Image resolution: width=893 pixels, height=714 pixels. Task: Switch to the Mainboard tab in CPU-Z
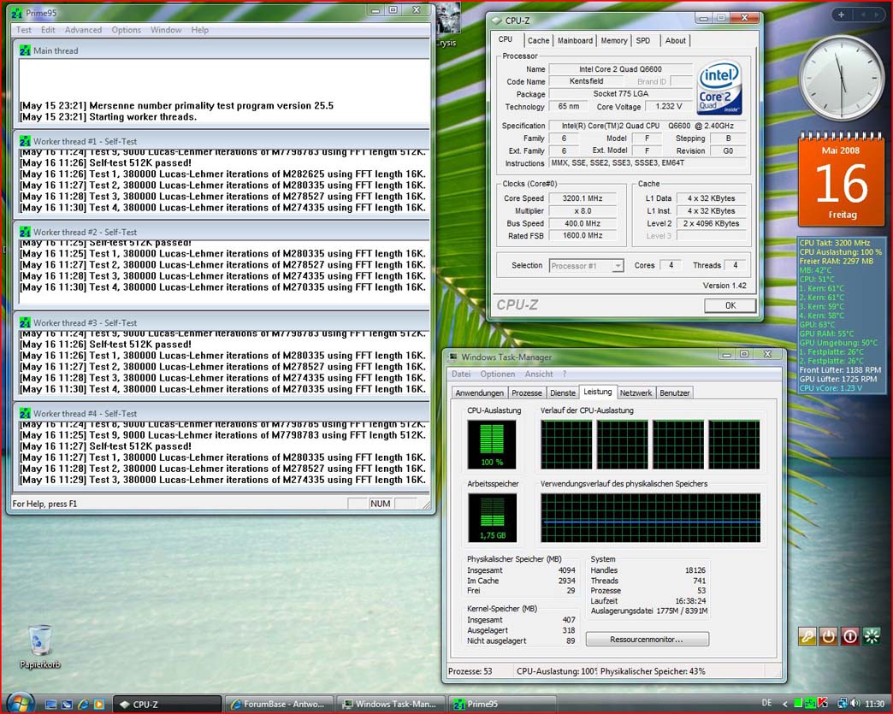click(575, 40)
